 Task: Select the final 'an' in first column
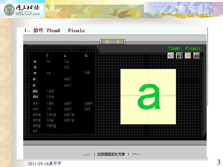pyautogui.click(x=35, y=103)
